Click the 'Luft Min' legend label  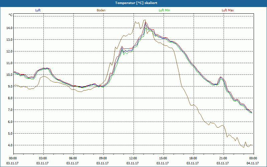point(164,10)
